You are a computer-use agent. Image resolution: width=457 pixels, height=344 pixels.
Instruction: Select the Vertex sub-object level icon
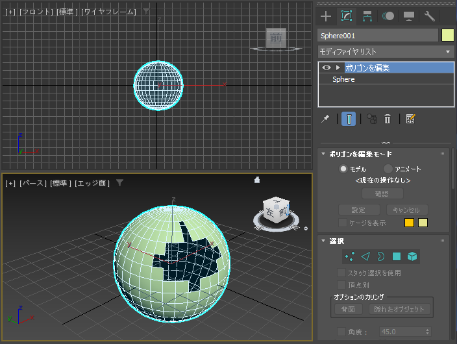(x=350, y=256)
